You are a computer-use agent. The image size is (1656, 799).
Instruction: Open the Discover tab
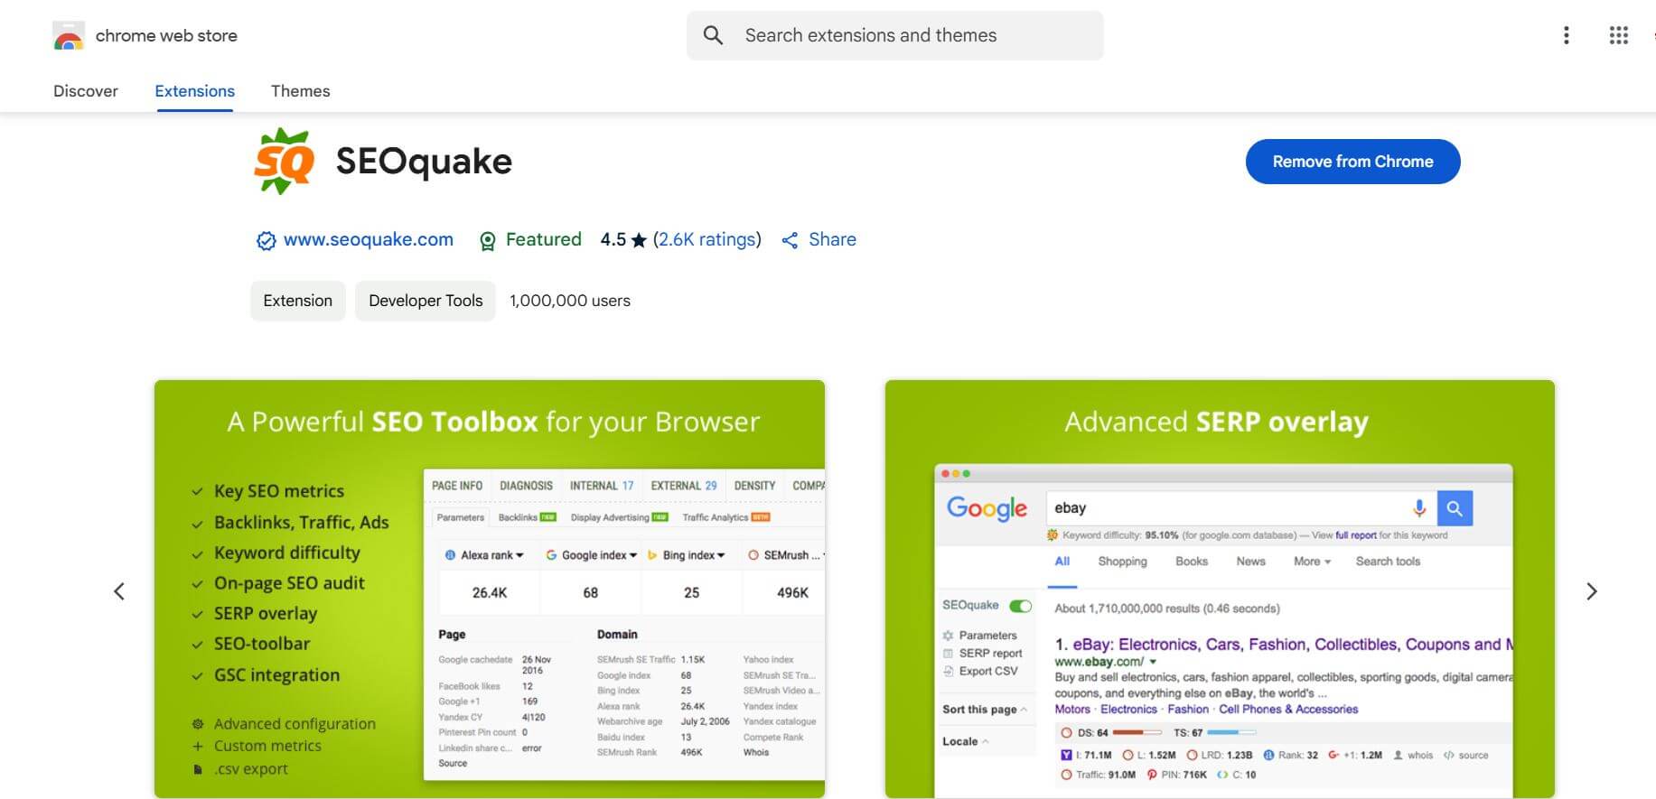pyautogui.click(x=86, y=91)
